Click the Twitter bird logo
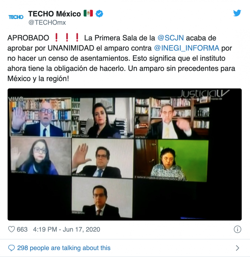 coord(237,13)
